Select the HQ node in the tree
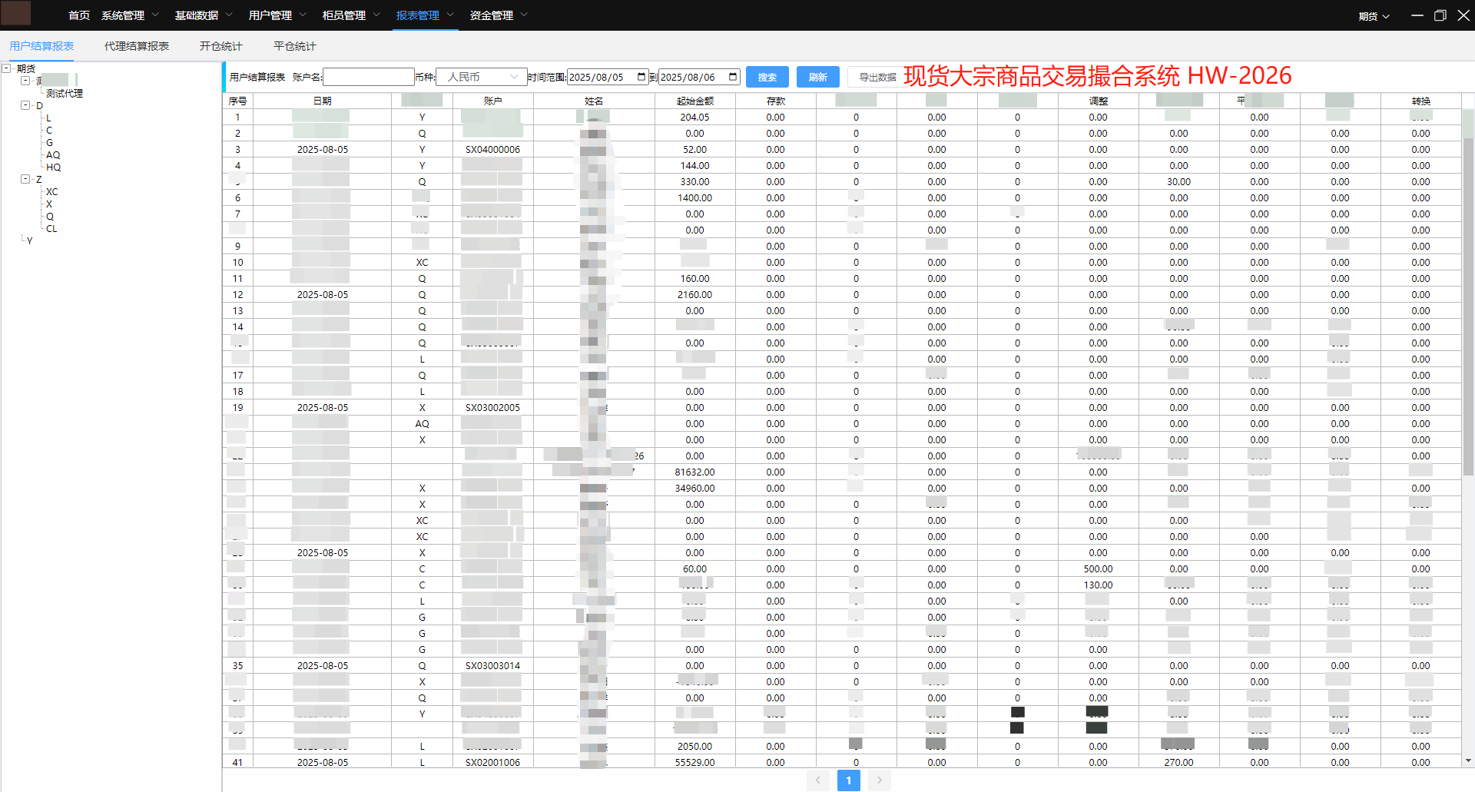The image size is (1475, 792). [54, 167]
